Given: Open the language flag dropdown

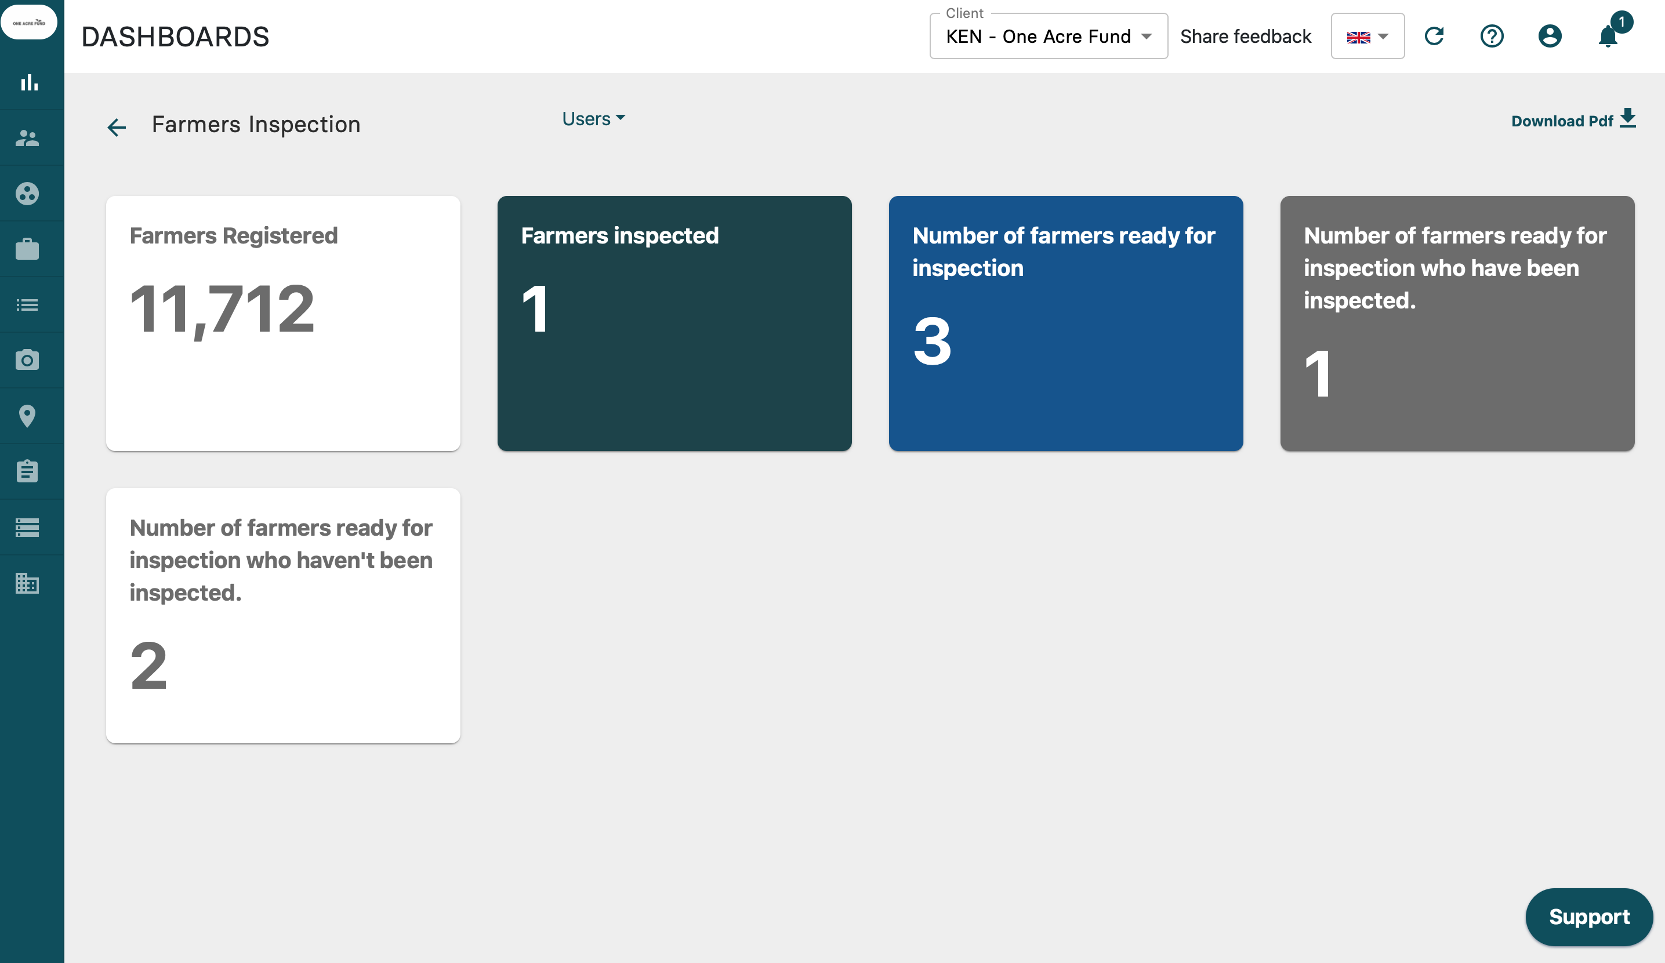Looking at the screenshot, I should [1367, 37].
